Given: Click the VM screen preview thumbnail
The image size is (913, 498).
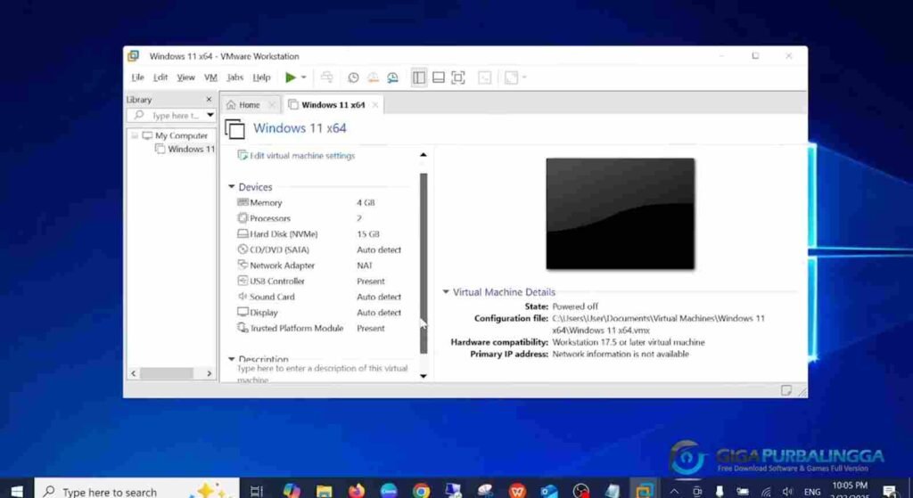Looking at the screenshot, I should 621,214.
